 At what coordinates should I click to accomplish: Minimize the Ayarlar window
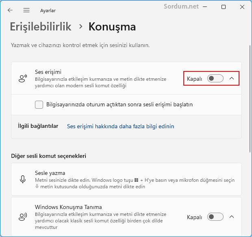pos(204,7)
